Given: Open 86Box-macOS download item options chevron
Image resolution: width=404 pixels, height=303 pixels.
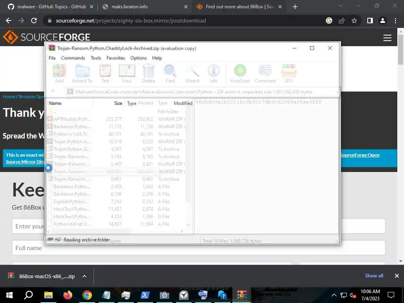Looking at the screenshot, I should 84,276.
